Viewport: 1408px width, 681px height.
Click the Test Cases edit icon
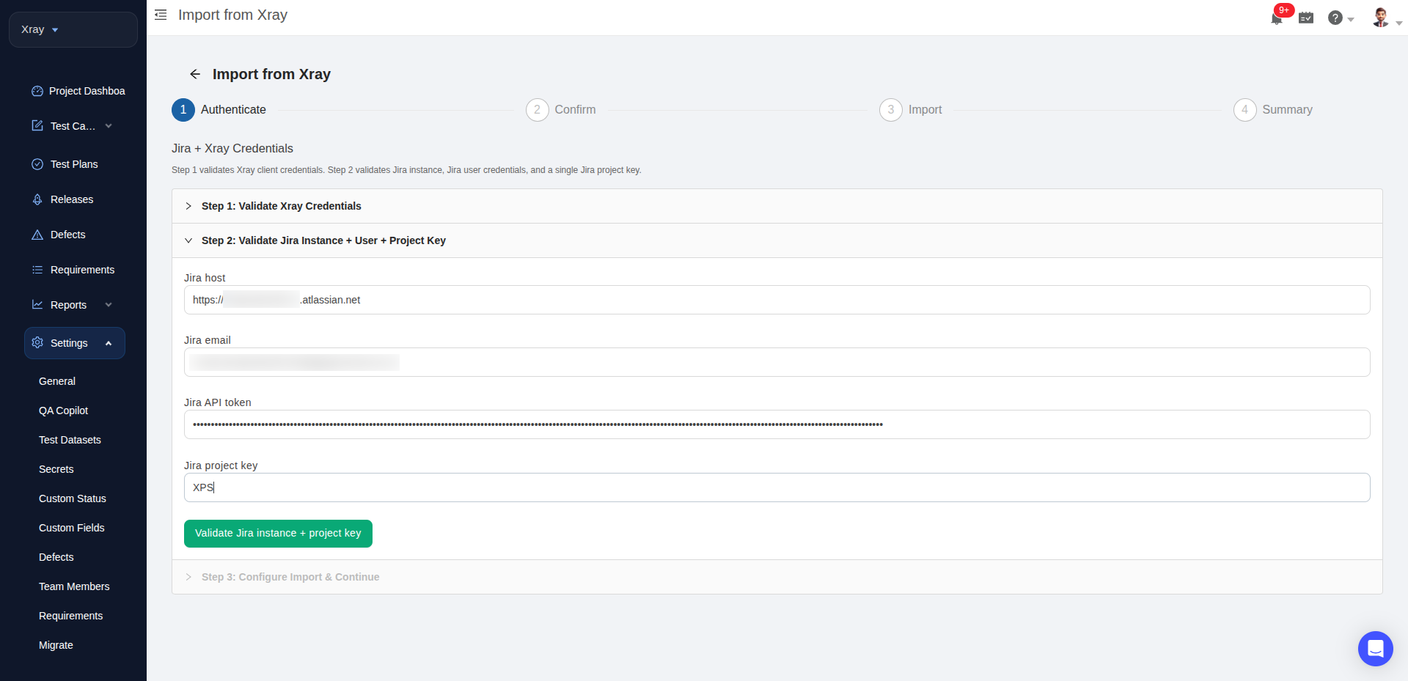[x=37, y=126]
